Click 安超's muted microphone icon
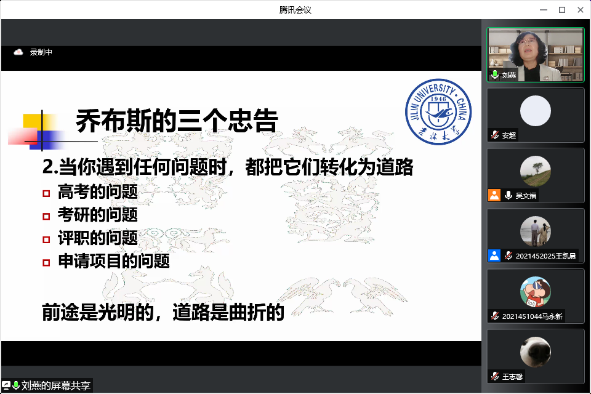 (495, 135)
